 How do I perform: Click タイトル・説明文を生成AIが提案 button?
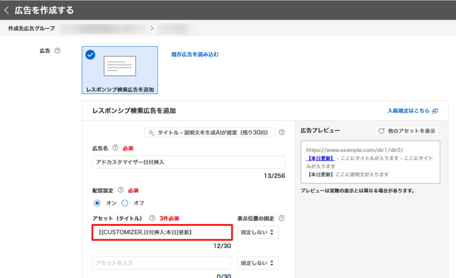coord(209,132)
